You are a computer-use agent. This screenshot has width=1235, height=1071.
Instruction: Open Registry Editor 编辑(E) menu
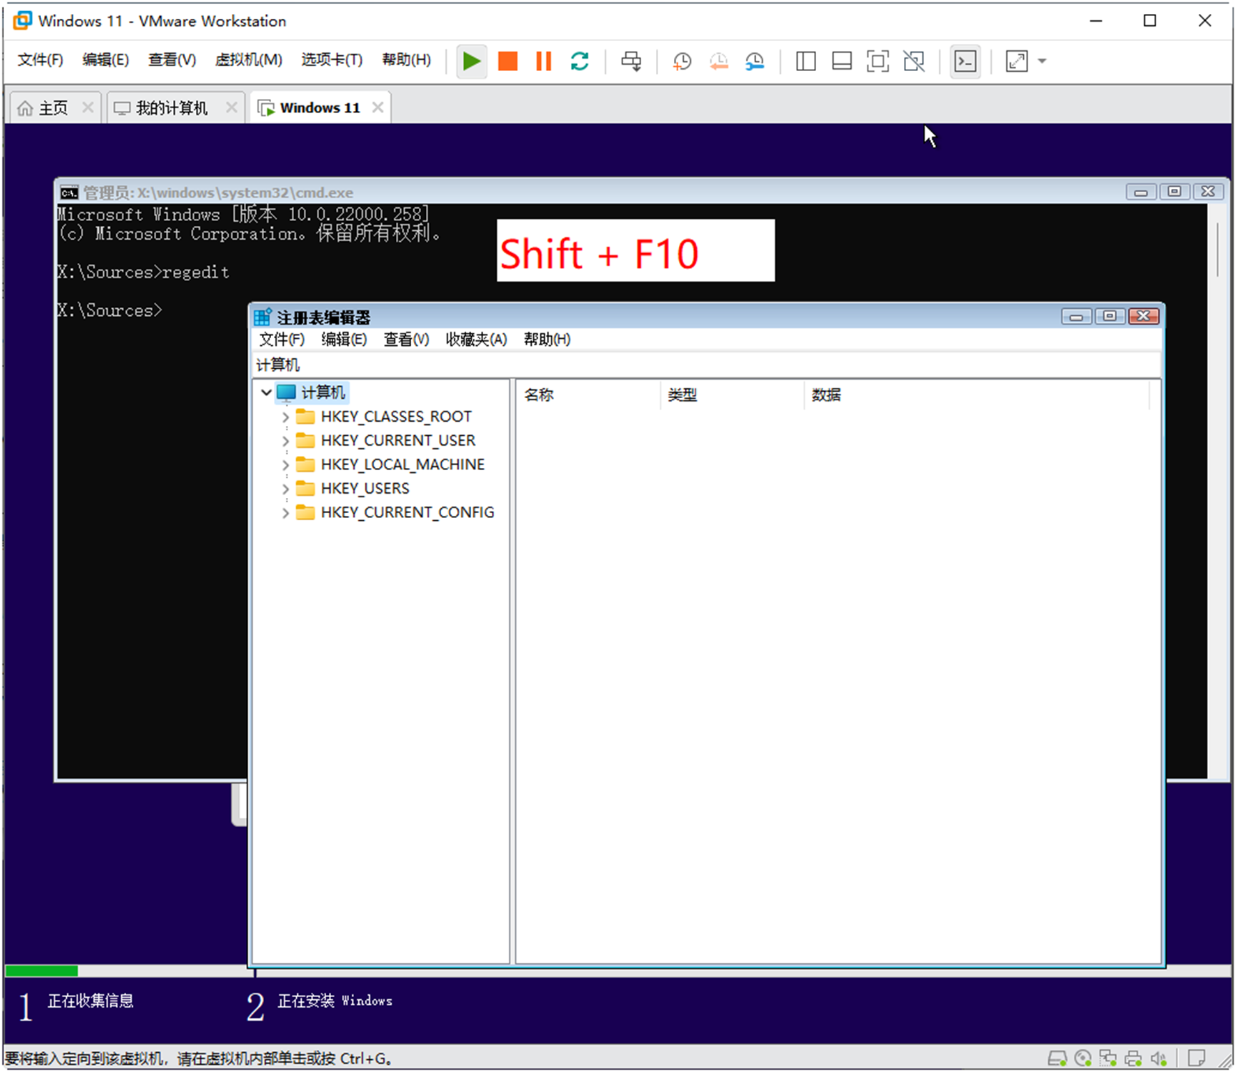click(x=344, y=340)
